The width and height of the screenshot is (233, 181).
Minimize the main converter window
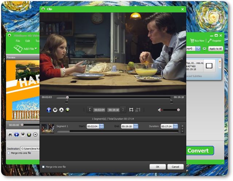pos(212,36)
